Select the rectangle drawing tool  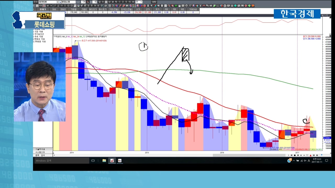tap(72, 6)
